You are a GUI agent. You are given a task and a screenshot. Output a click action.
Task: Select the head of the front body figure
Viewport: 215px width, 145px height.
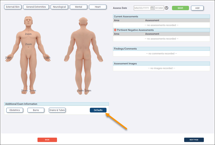pyautogui.click(x=28, y=21)
